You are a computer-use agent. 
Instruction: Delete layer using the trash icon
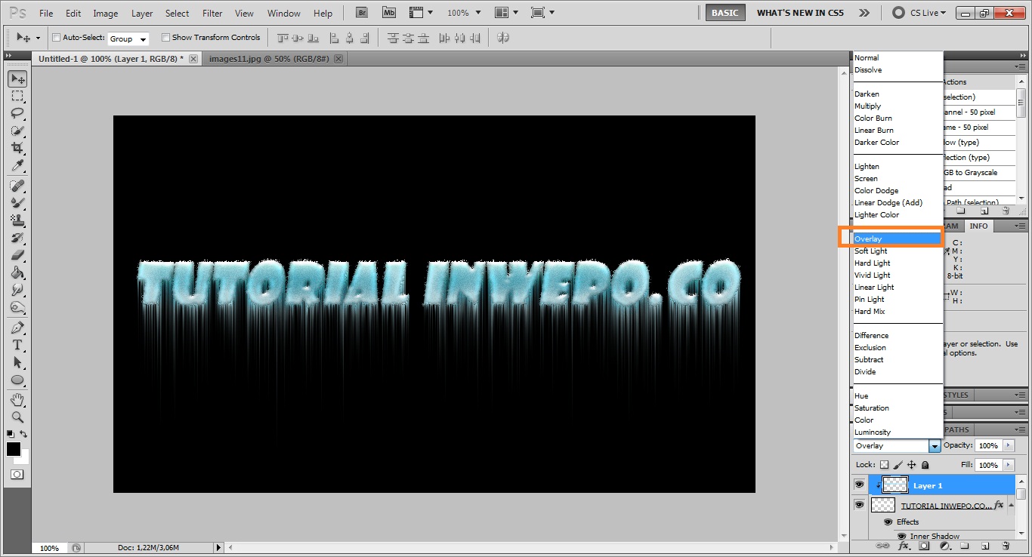1006,546
